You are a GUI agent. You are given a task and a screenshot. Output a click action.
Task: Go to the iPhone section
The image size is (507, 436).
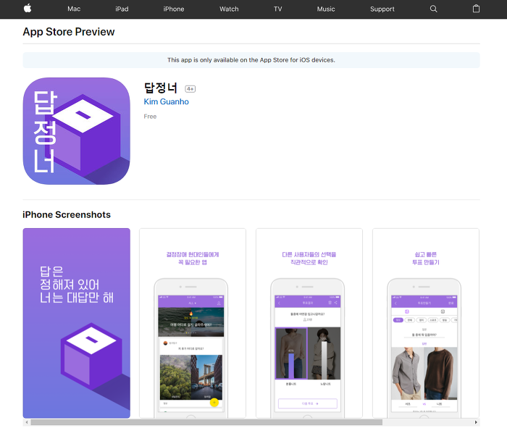[174, 9]
